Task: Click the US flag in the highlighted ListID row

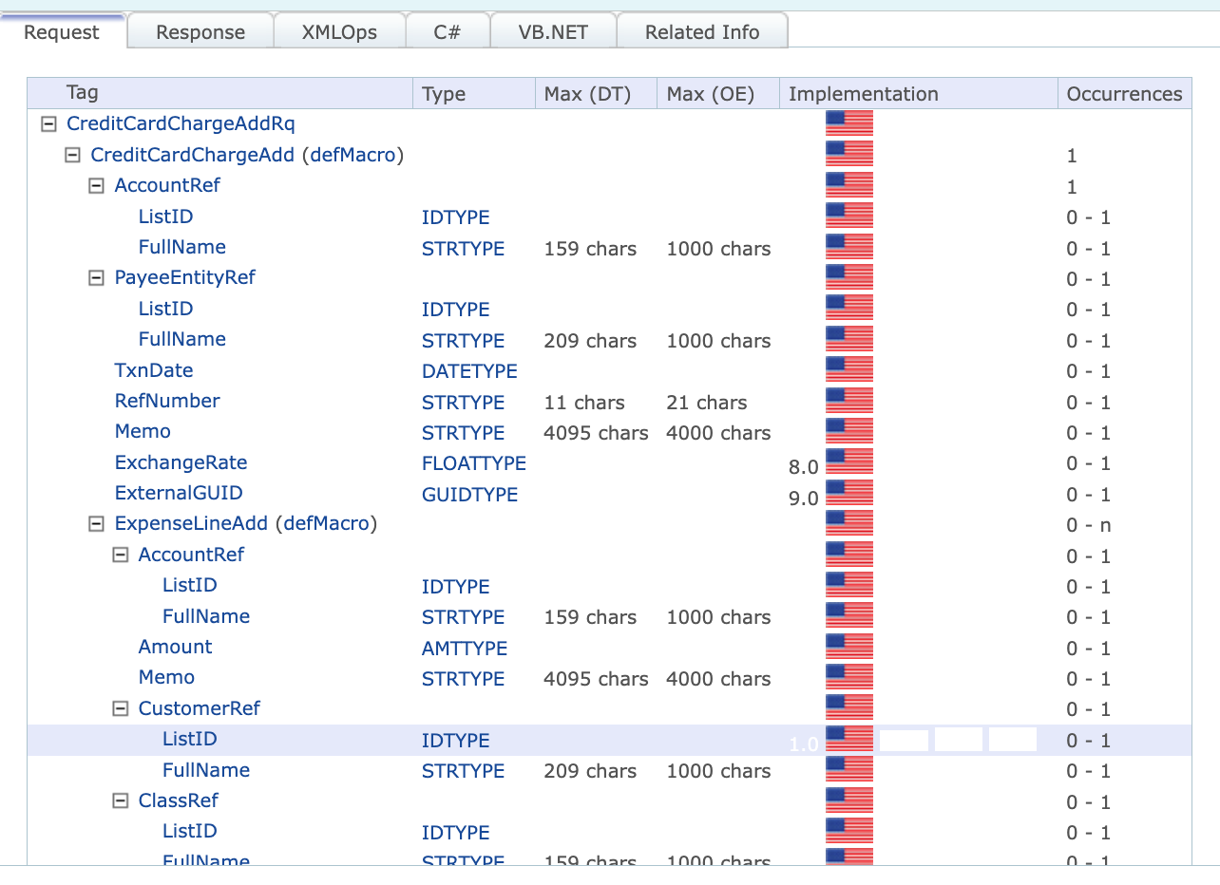Action: click(849, 738)
